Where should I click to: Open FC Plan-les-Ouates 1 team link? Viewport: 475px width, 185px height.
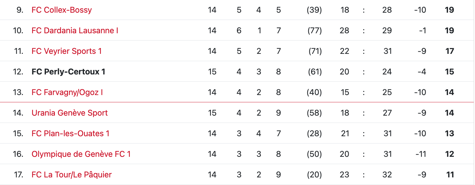(x=70, y=133)
